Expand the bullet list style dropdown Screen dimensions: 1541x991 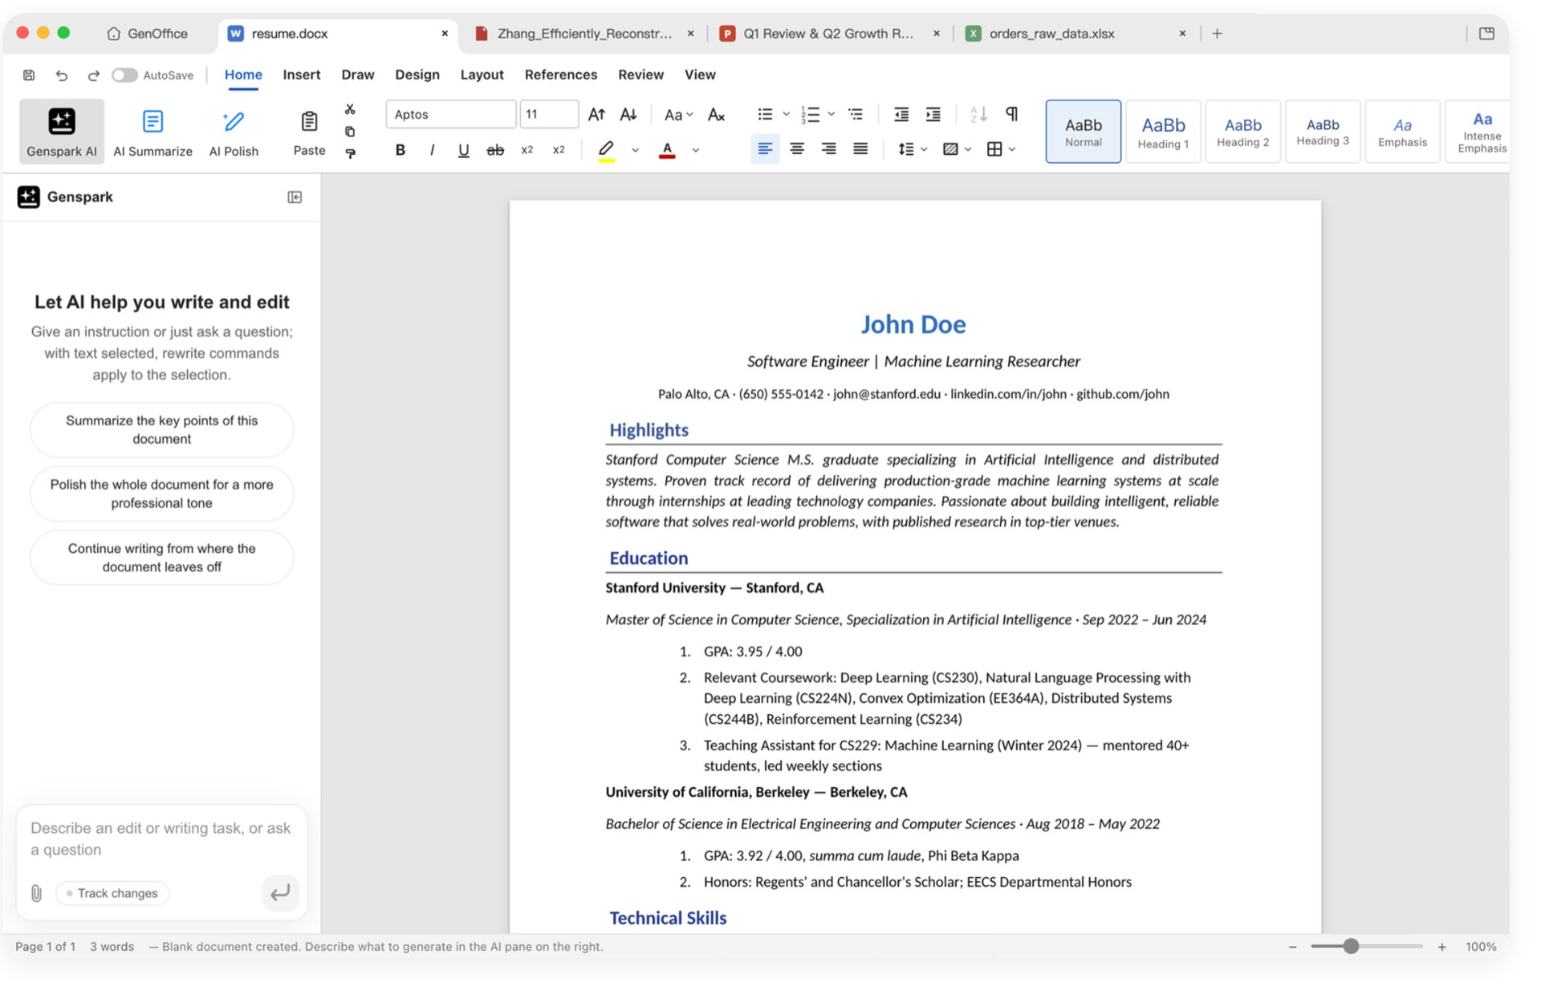pos(786,115)
